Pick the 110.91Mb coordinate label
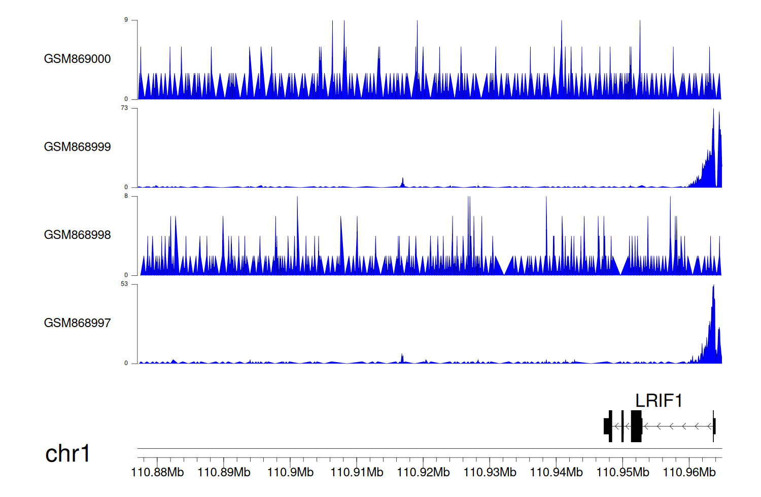 pos(357,473)
